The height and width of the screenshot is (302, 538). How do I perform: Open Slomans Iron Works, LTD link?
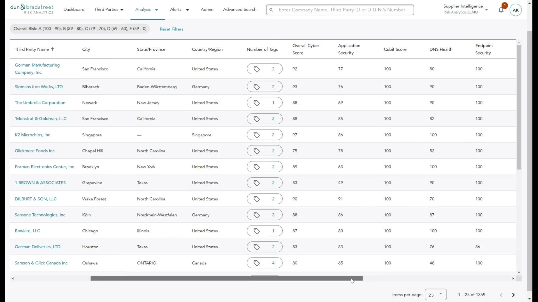(x=39, y=87)
